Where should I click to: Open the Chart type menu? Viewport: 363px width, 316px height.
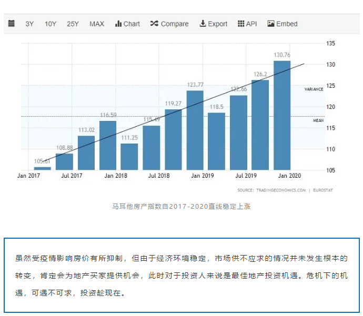point(127,24)
